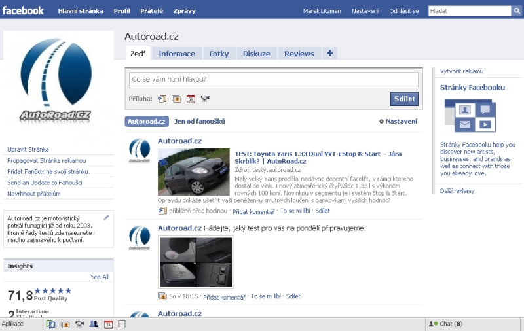Open the Video app icon in bottom bar

[79, 324]
